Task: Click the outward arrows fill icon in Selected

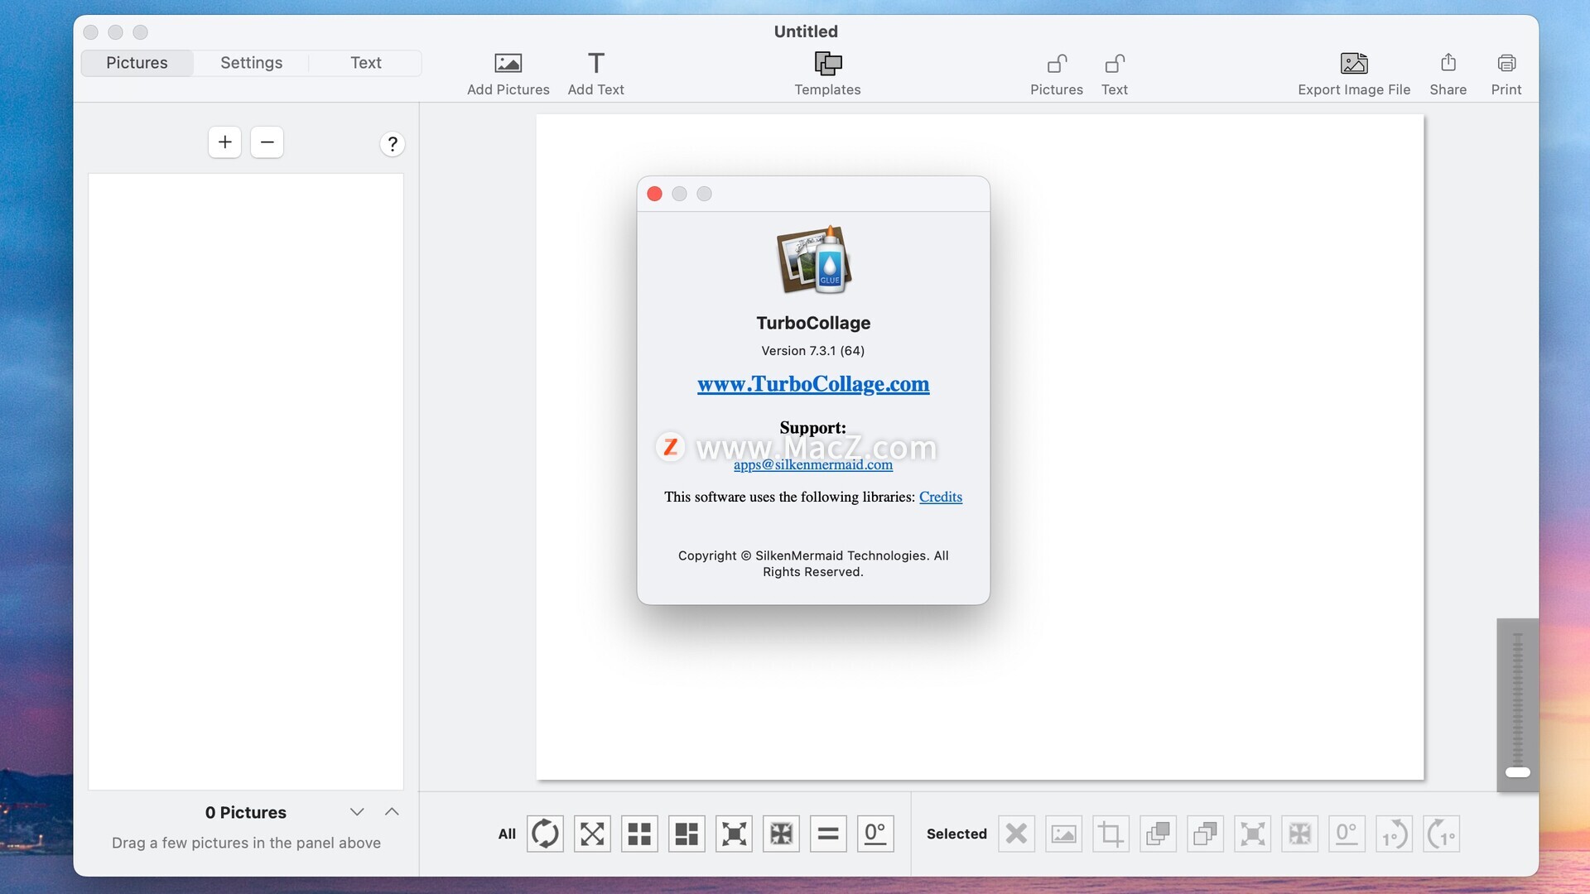Action: 1253,834
